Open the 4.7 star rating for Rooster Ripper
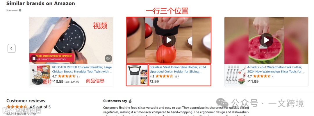The image size is (314, 116). coord(67,76)
